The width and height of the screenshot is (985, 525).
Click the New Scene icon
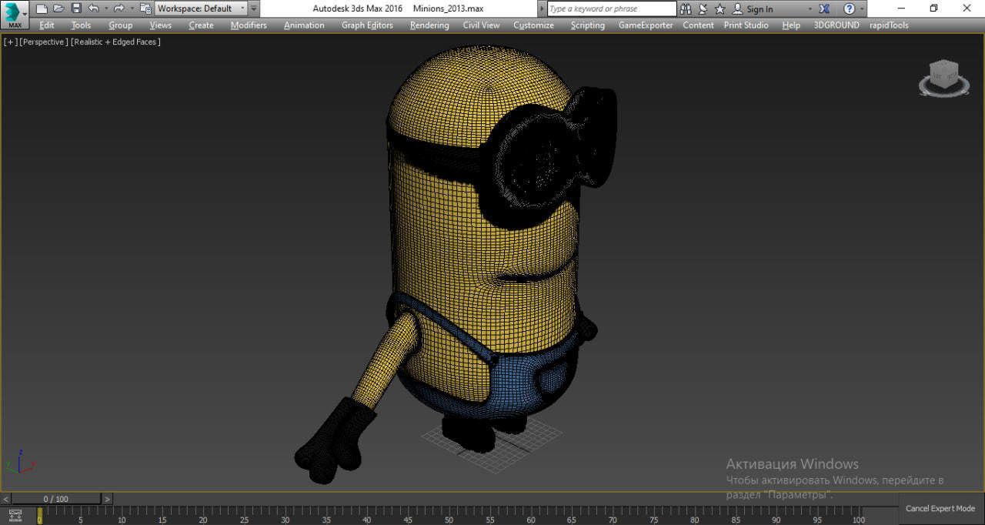42,8
